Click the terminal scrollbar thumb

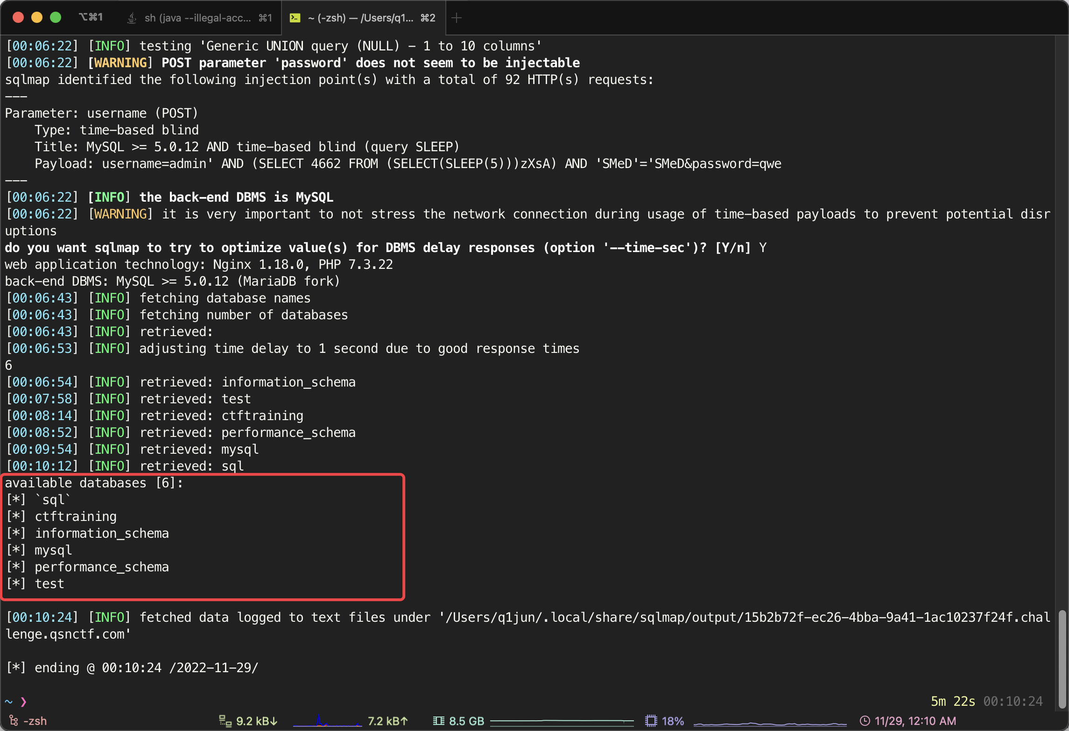click(1062, 660)
